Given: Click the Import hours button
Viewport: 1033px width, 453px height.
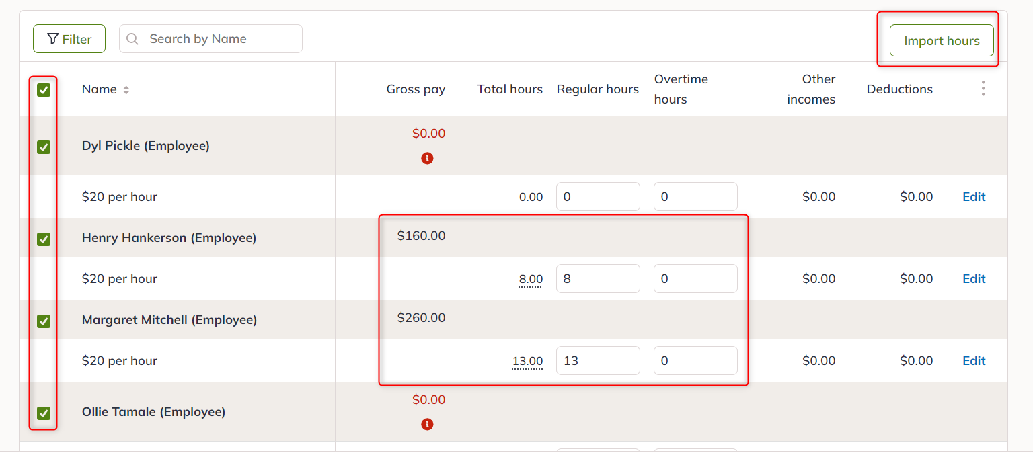Looking at the screenshot, I should [942, 40].
